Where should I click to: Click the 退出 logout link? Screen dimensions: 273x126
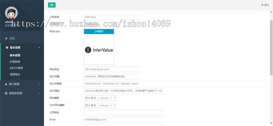click(266, 5)
